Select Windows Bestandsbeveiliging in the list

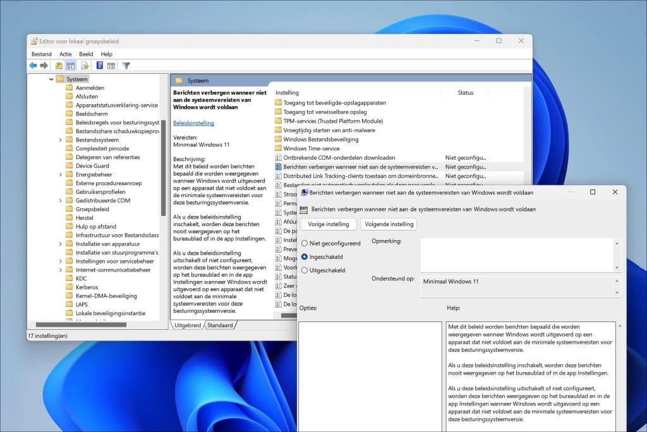[320, 139]
